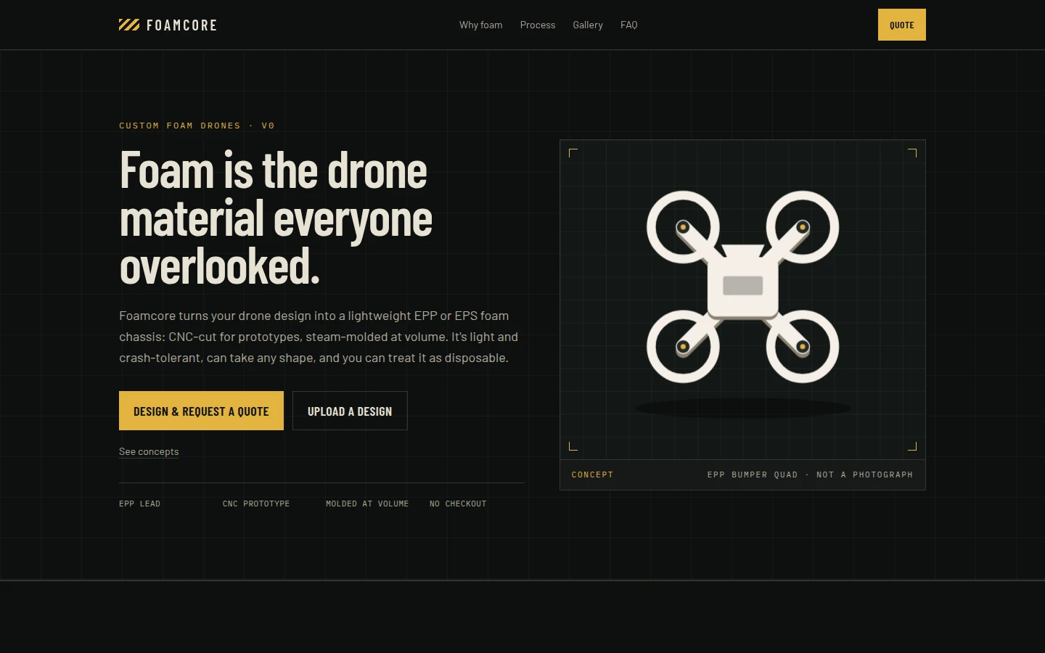Click the CNC PROTOTYPE label
1045x653 pixels.
[256, 504]
